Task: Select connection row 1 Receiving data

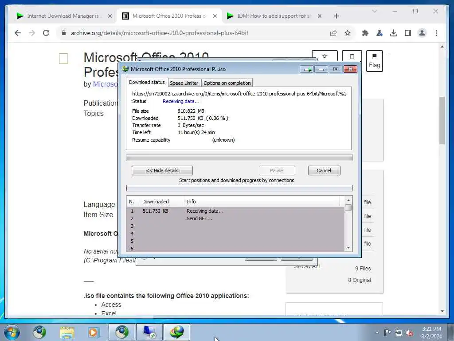Action: coord(235,211)
